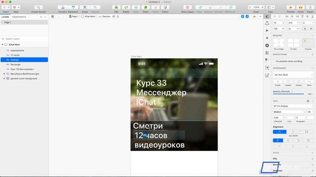Create a new text style
Viewport: 316px width, 177px height.
click(x=277, y=82)
